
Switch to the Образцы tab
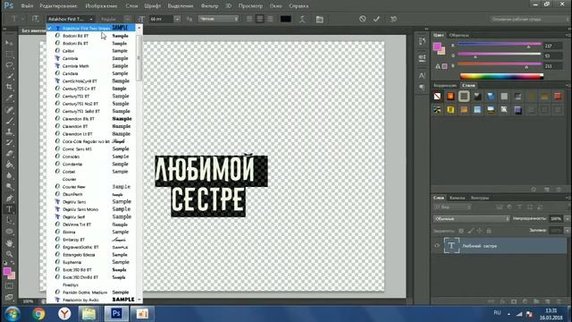[458, 35]
